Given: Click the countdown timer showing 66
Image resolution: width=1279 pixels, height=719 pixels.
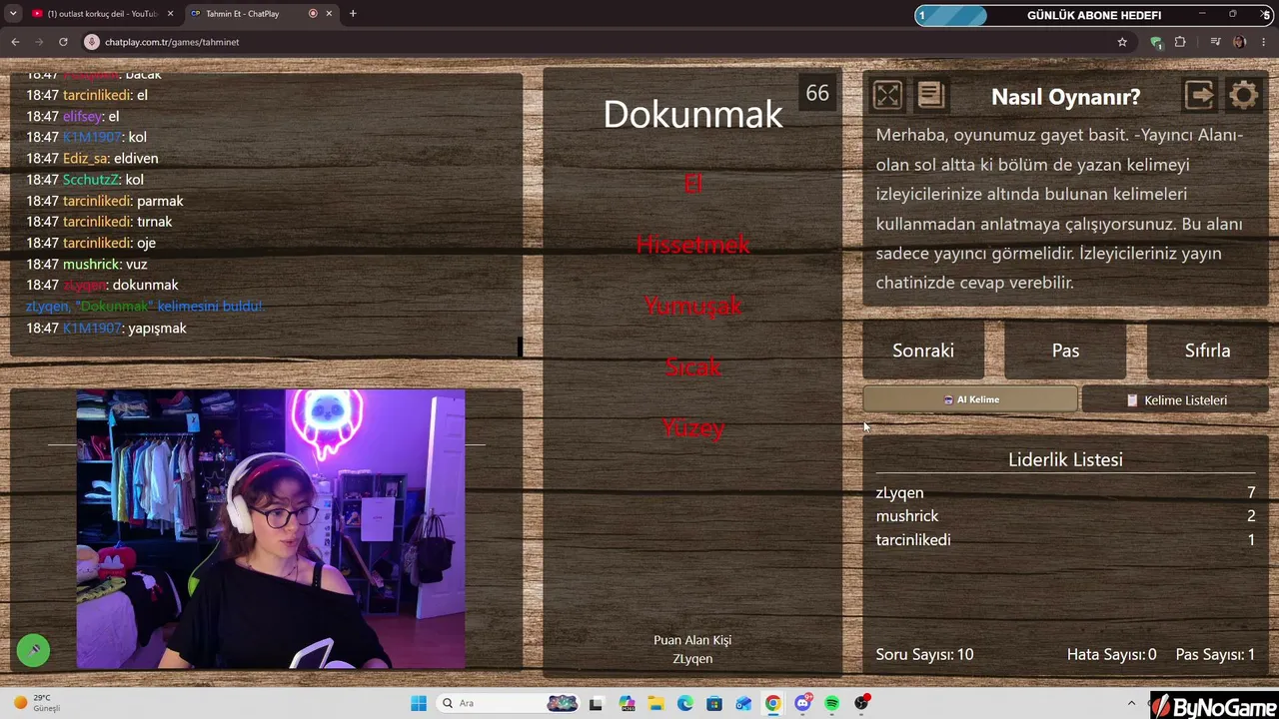Looking at the screenshot, I should coord(817,93).
